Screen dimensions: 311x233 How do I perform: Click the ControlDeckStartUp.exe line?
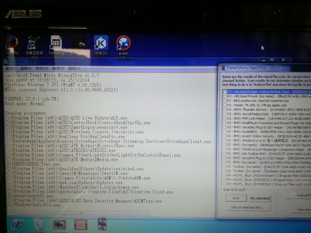tap(78, 123)
